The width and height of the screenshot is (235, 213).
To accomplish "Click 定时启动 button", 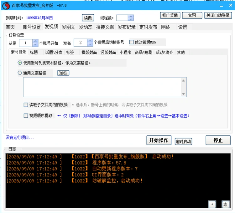I will (x=183, y=141).
